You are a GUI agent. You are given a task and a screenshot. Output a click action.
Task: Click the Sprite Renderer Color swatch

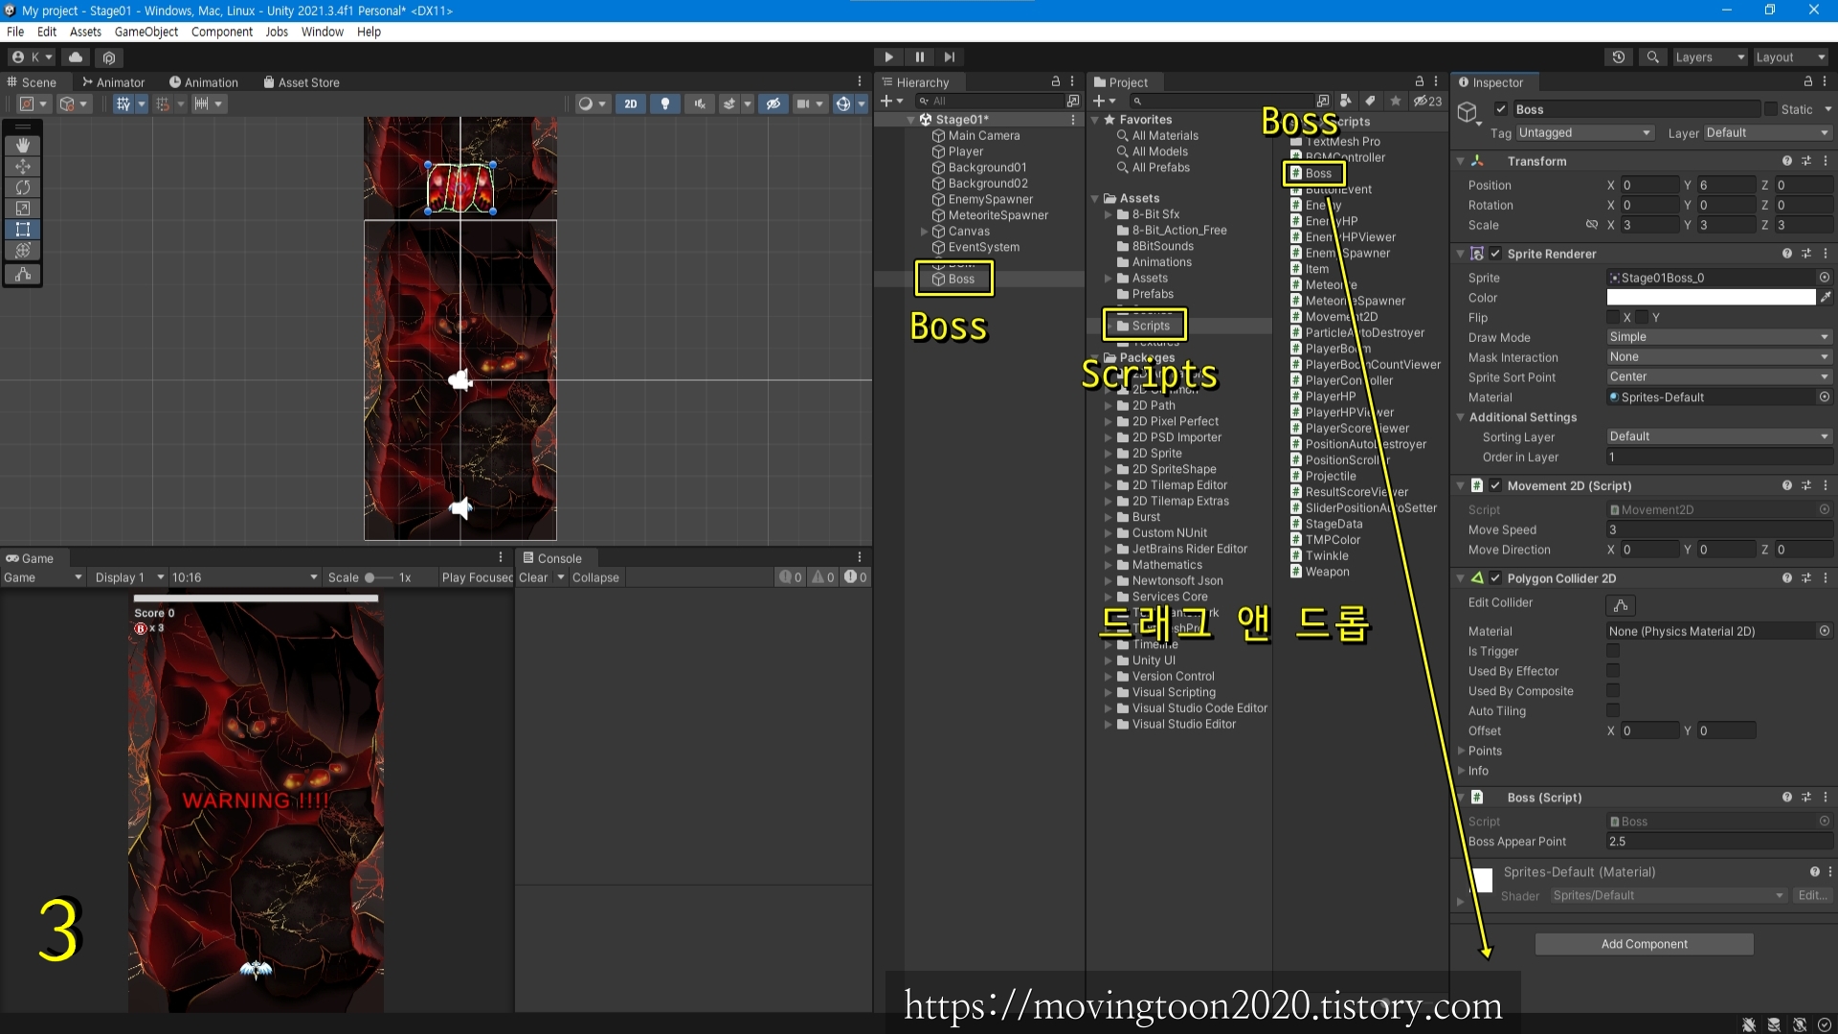pyautogui.click(x=1710, y=298)
